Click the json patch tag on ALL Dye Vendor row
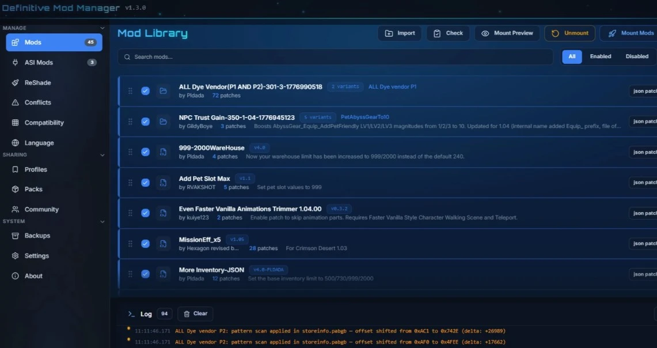The image size is (657, 348). 643,91
